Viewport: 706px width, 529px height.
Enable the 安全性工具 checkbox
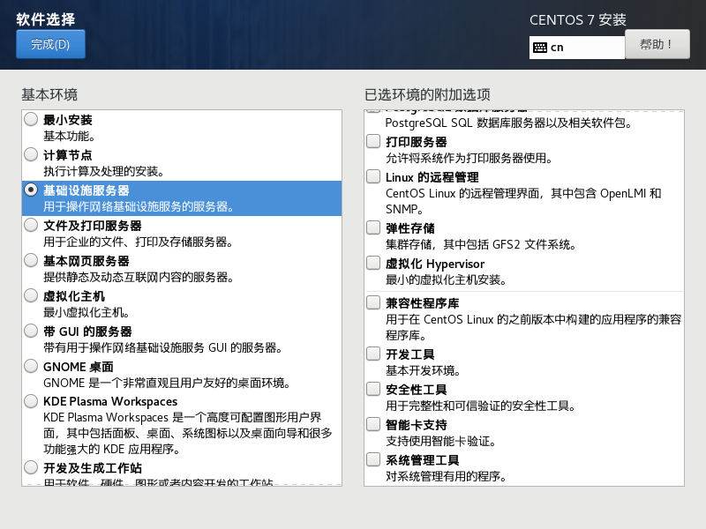tap(373, 389)
